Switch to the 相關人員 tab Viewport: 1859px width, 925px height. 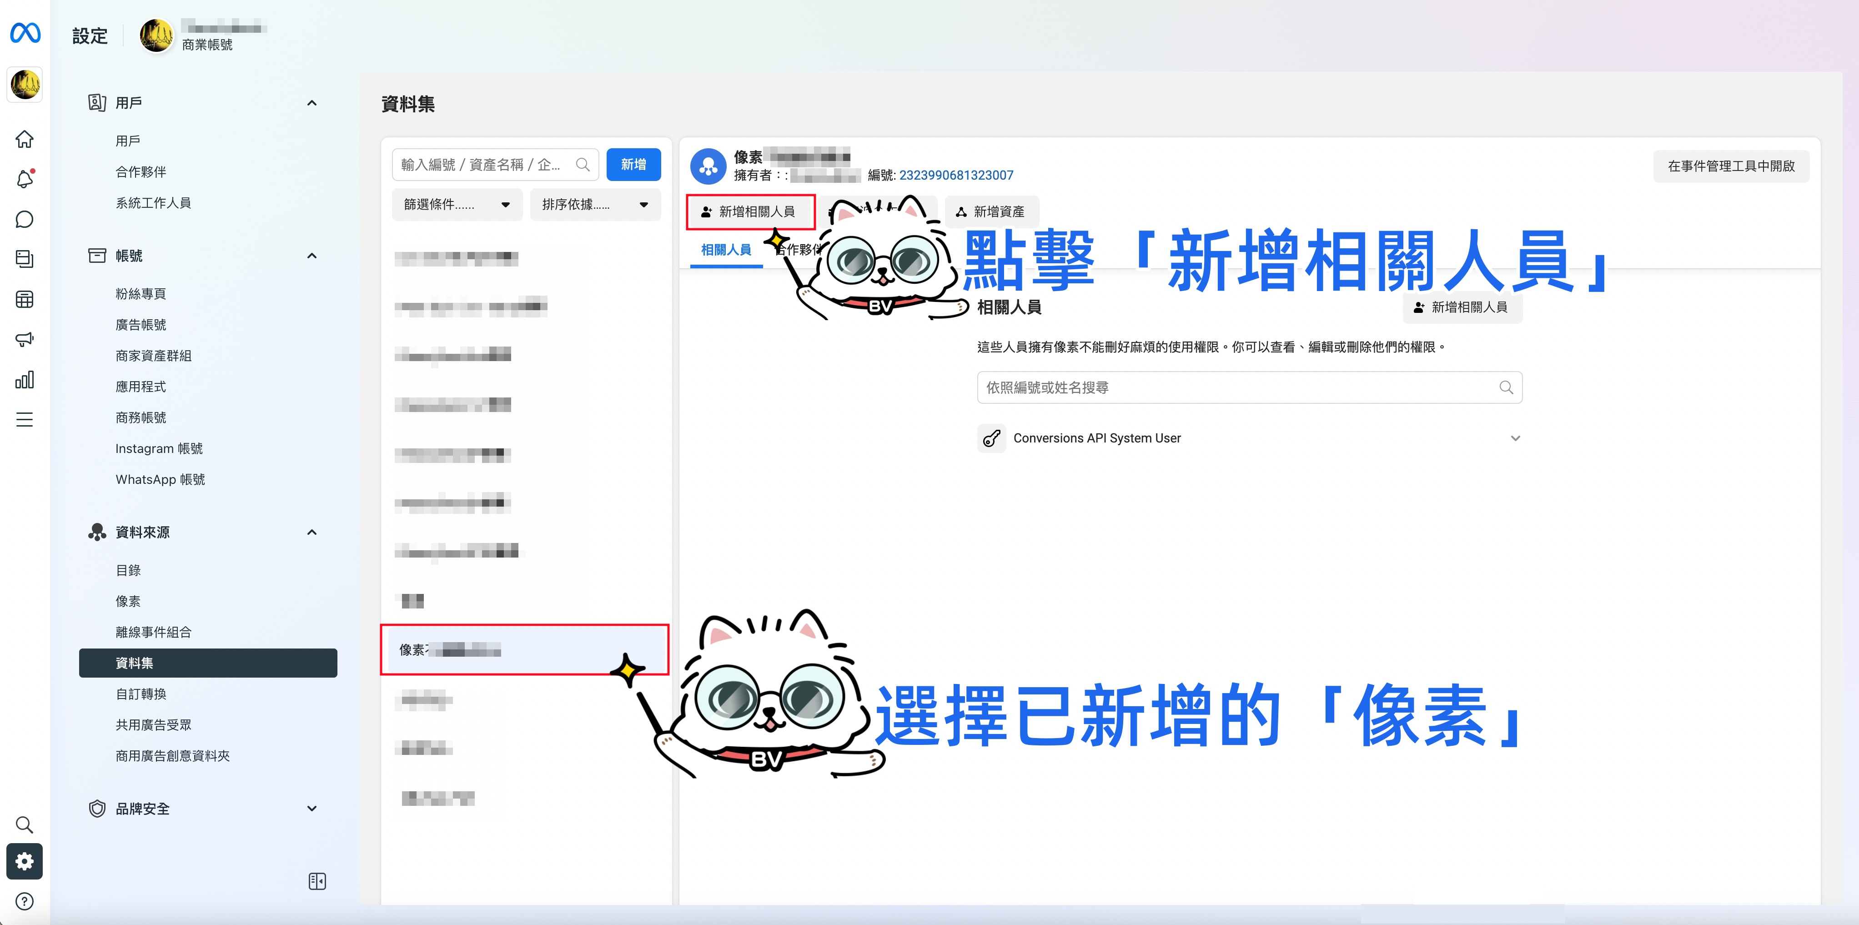(x=726, y=250)
